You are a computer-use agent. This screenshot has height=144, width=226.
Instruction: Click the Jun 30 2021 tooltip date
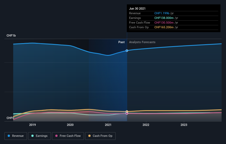pyautogui.click(x=137, y=9)
